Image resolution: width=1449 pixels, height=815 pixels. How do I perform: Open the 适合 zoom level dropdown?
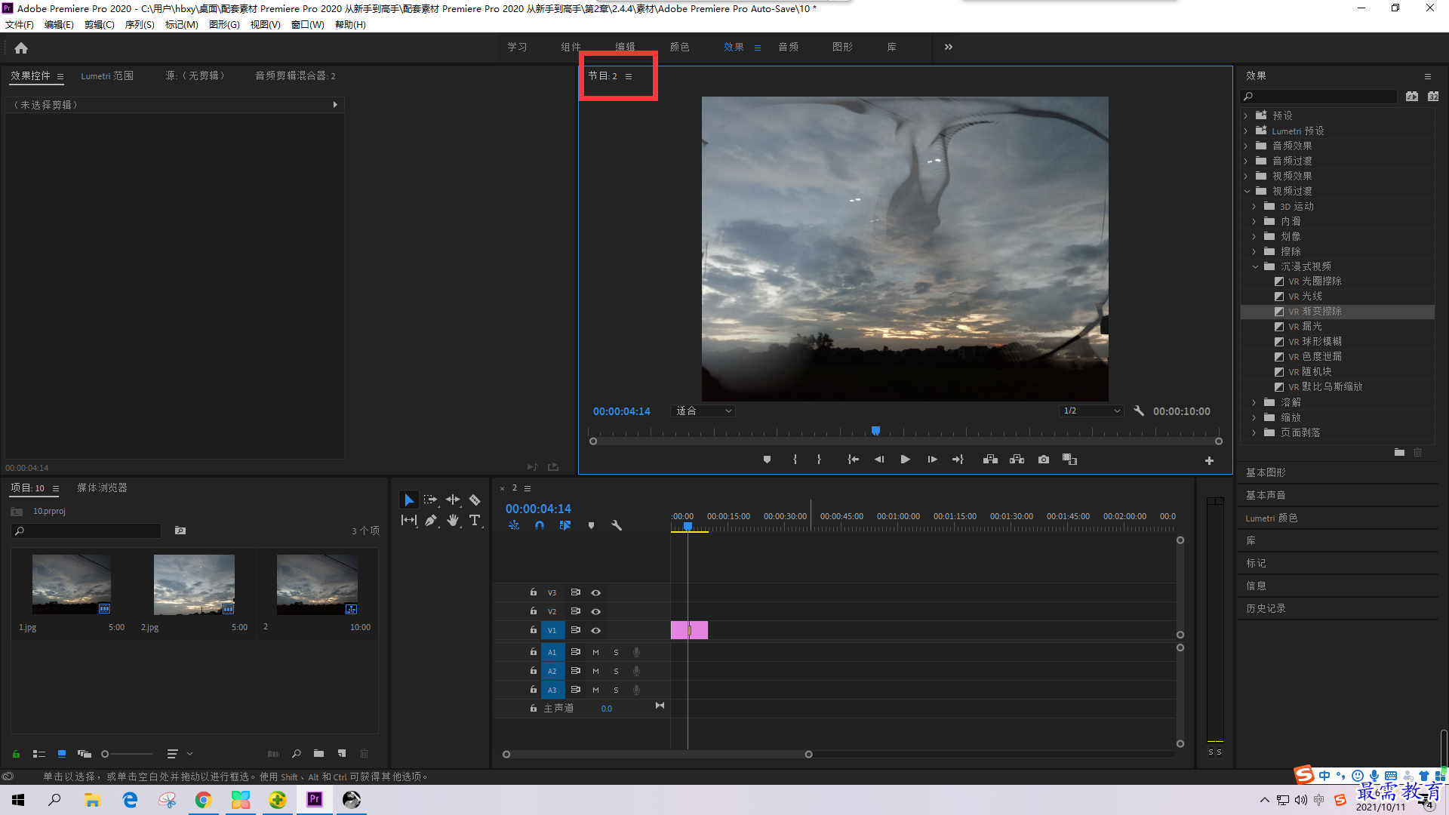point(703,411)
